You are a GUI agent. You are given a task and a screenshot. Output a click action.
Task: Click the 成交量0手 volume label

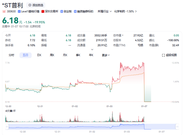click(10, 111)
